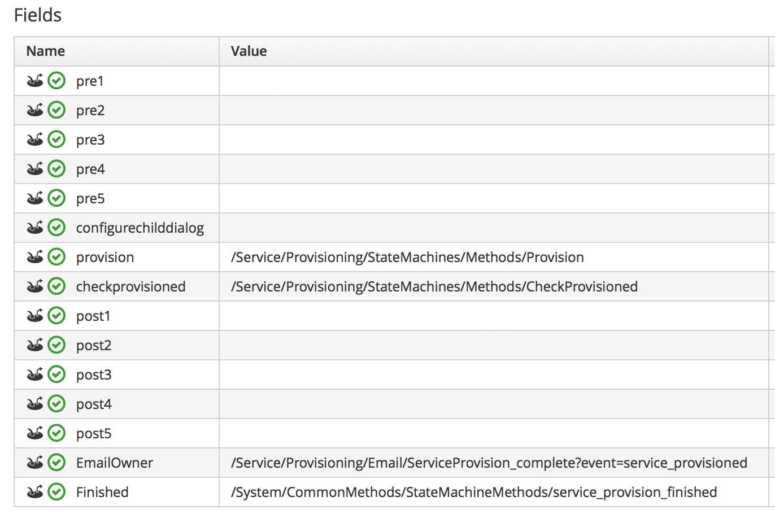The image size is (775, 514).
Task: Click the green checkmark icon next to pre3
Action: (56, 140)
